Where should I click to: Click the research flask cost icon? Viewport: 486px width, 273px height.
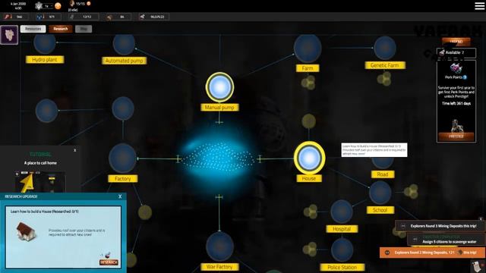[x=107, y=255]
